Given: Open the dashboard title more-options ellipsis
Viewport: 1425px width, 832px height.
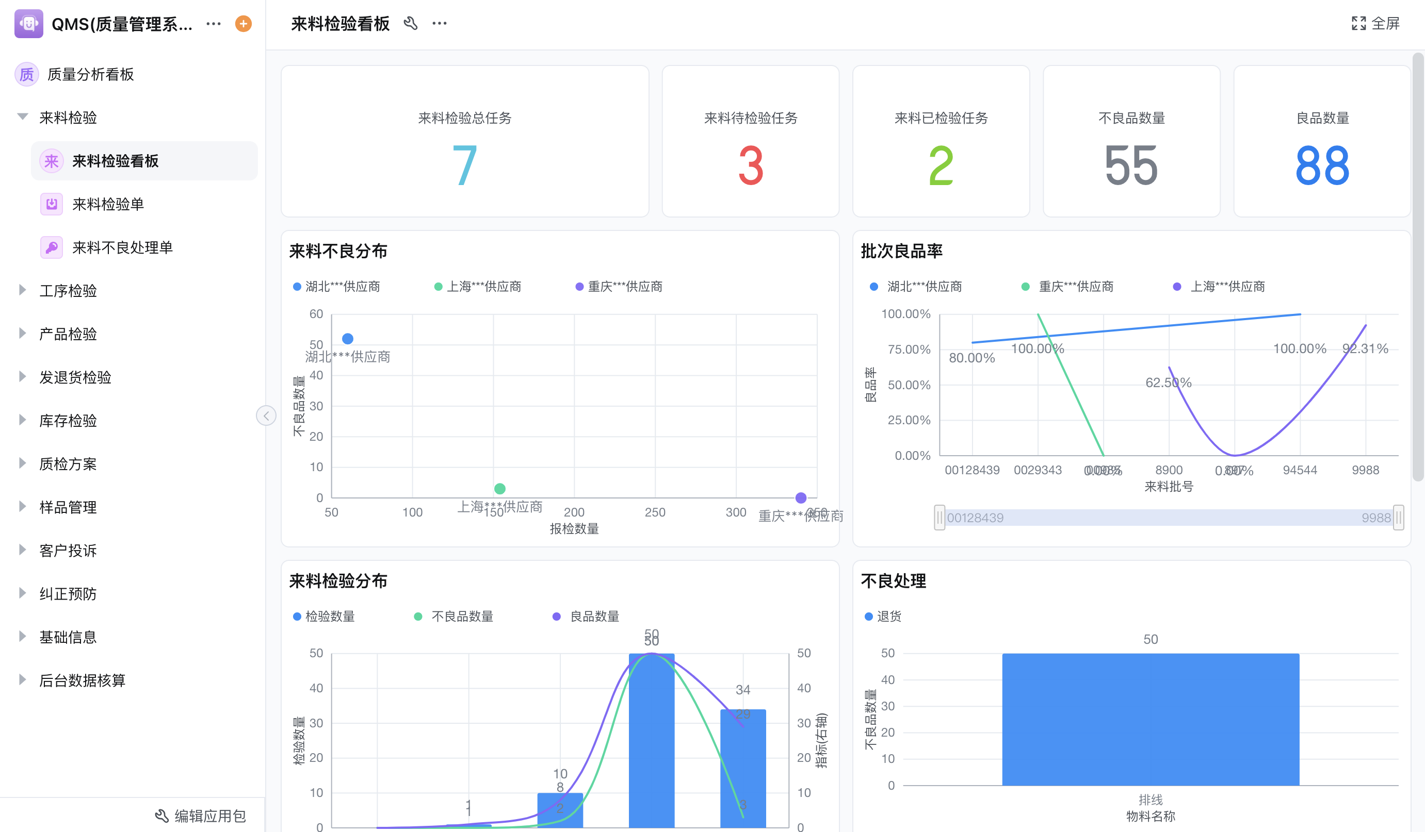Looking at the screenshot, I should pyautogui.click(x=440, y=24).
